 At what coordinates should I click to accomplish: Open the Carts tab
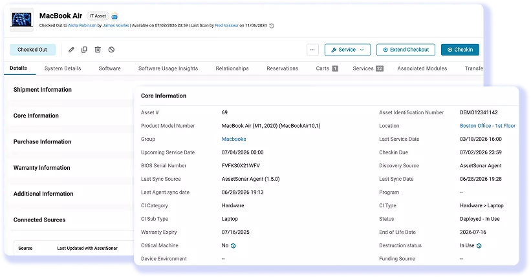[327, 68]
